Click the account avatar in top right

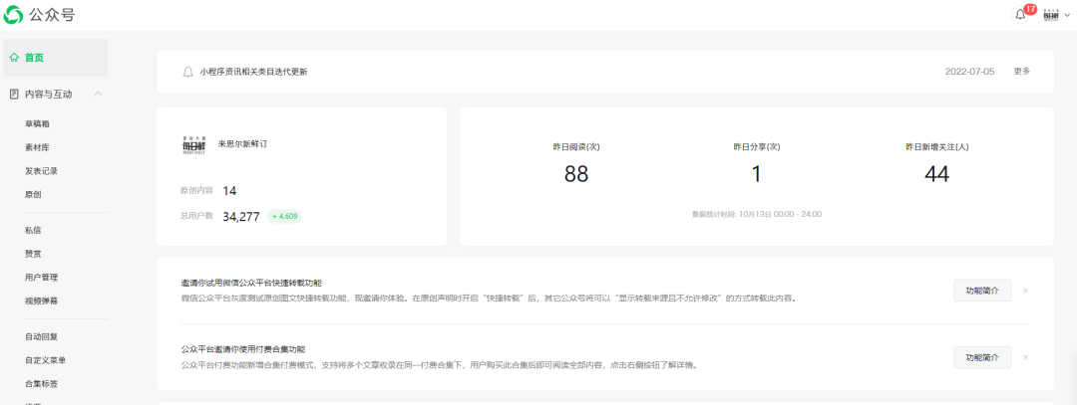(1050, 14)
